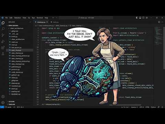This screenshot has height=124, width=165.
Task: Open the Terminal menu
Action: tap(40, 18)
